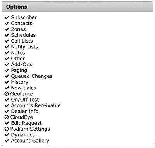Click the prohibited icon beside Podium Settings

tap(7, 129)
